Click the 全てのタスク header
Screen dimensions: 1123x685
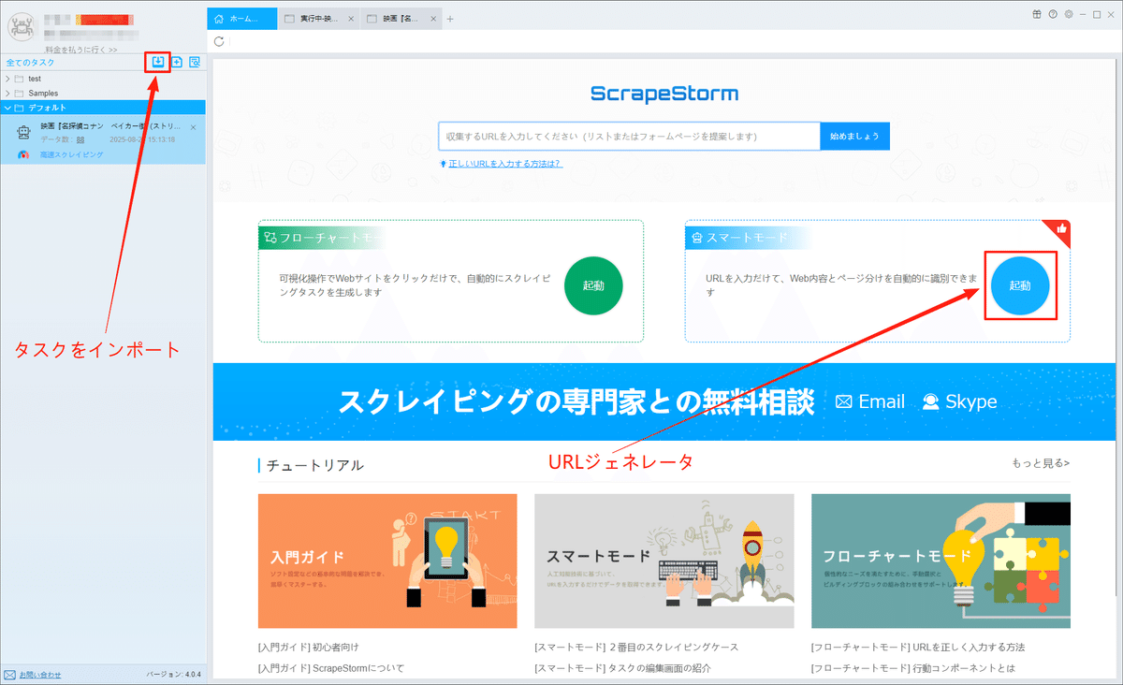point(31,63)
